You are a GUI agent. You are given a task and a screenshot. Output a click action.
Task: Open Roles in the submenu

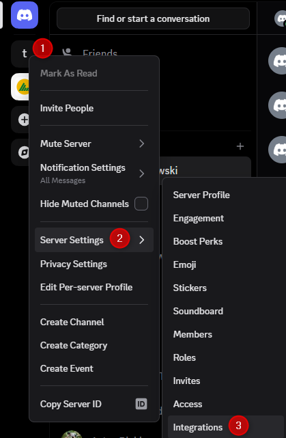click(x=226, y=357)
